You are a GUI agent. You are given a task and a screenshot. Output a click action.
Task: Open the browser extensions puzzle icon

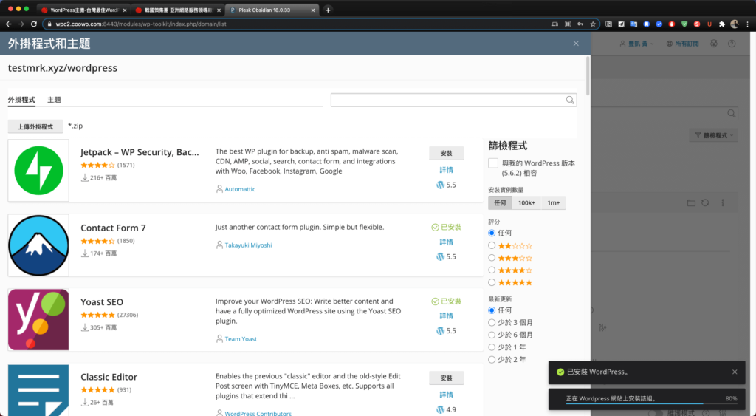[x=722, y=24]
